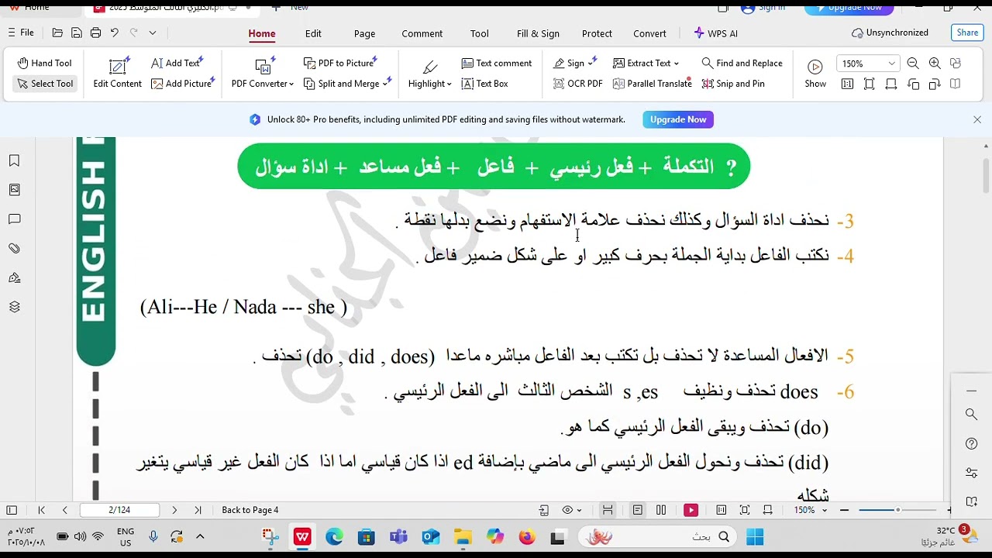Open the Attachments sidebar panel
Screen dimensions: 992x558
pos(14,248)
